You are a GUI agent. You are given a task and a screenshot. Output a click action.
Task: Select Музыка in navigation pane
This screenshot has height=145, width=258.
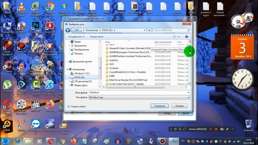[78, 54]
